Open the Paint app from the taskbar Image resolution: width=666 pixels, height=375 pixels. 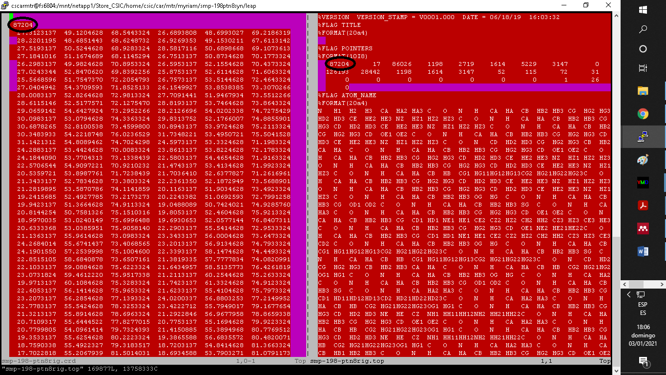tap(643, 160)
